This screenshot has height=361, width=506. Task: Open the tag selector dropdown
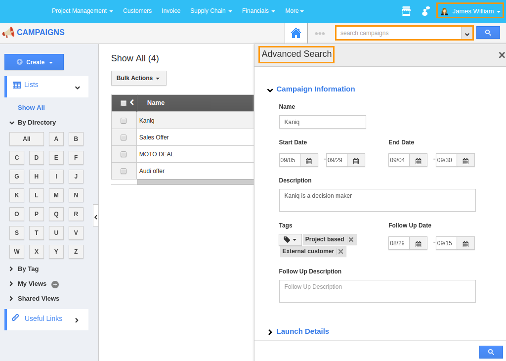tap(290, 240)
